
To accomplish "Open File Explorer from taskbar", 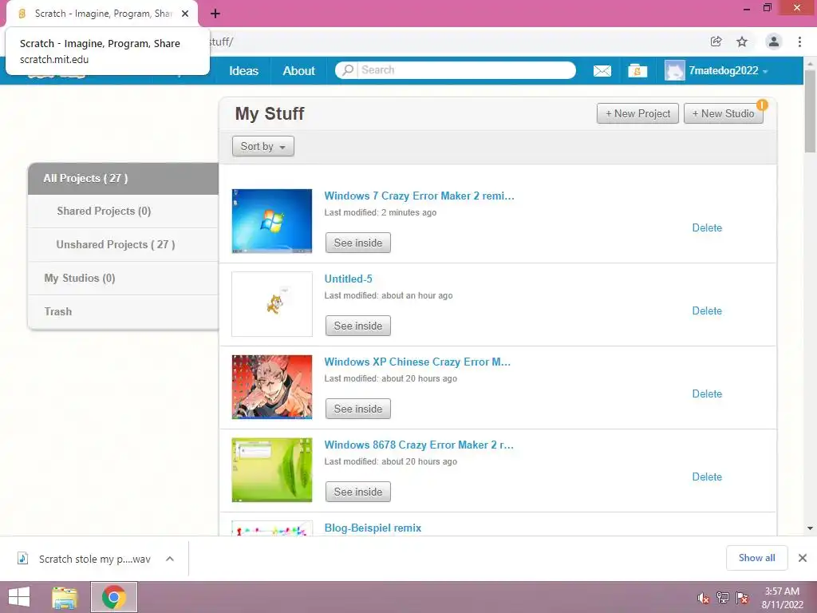I will coord(65,597).
